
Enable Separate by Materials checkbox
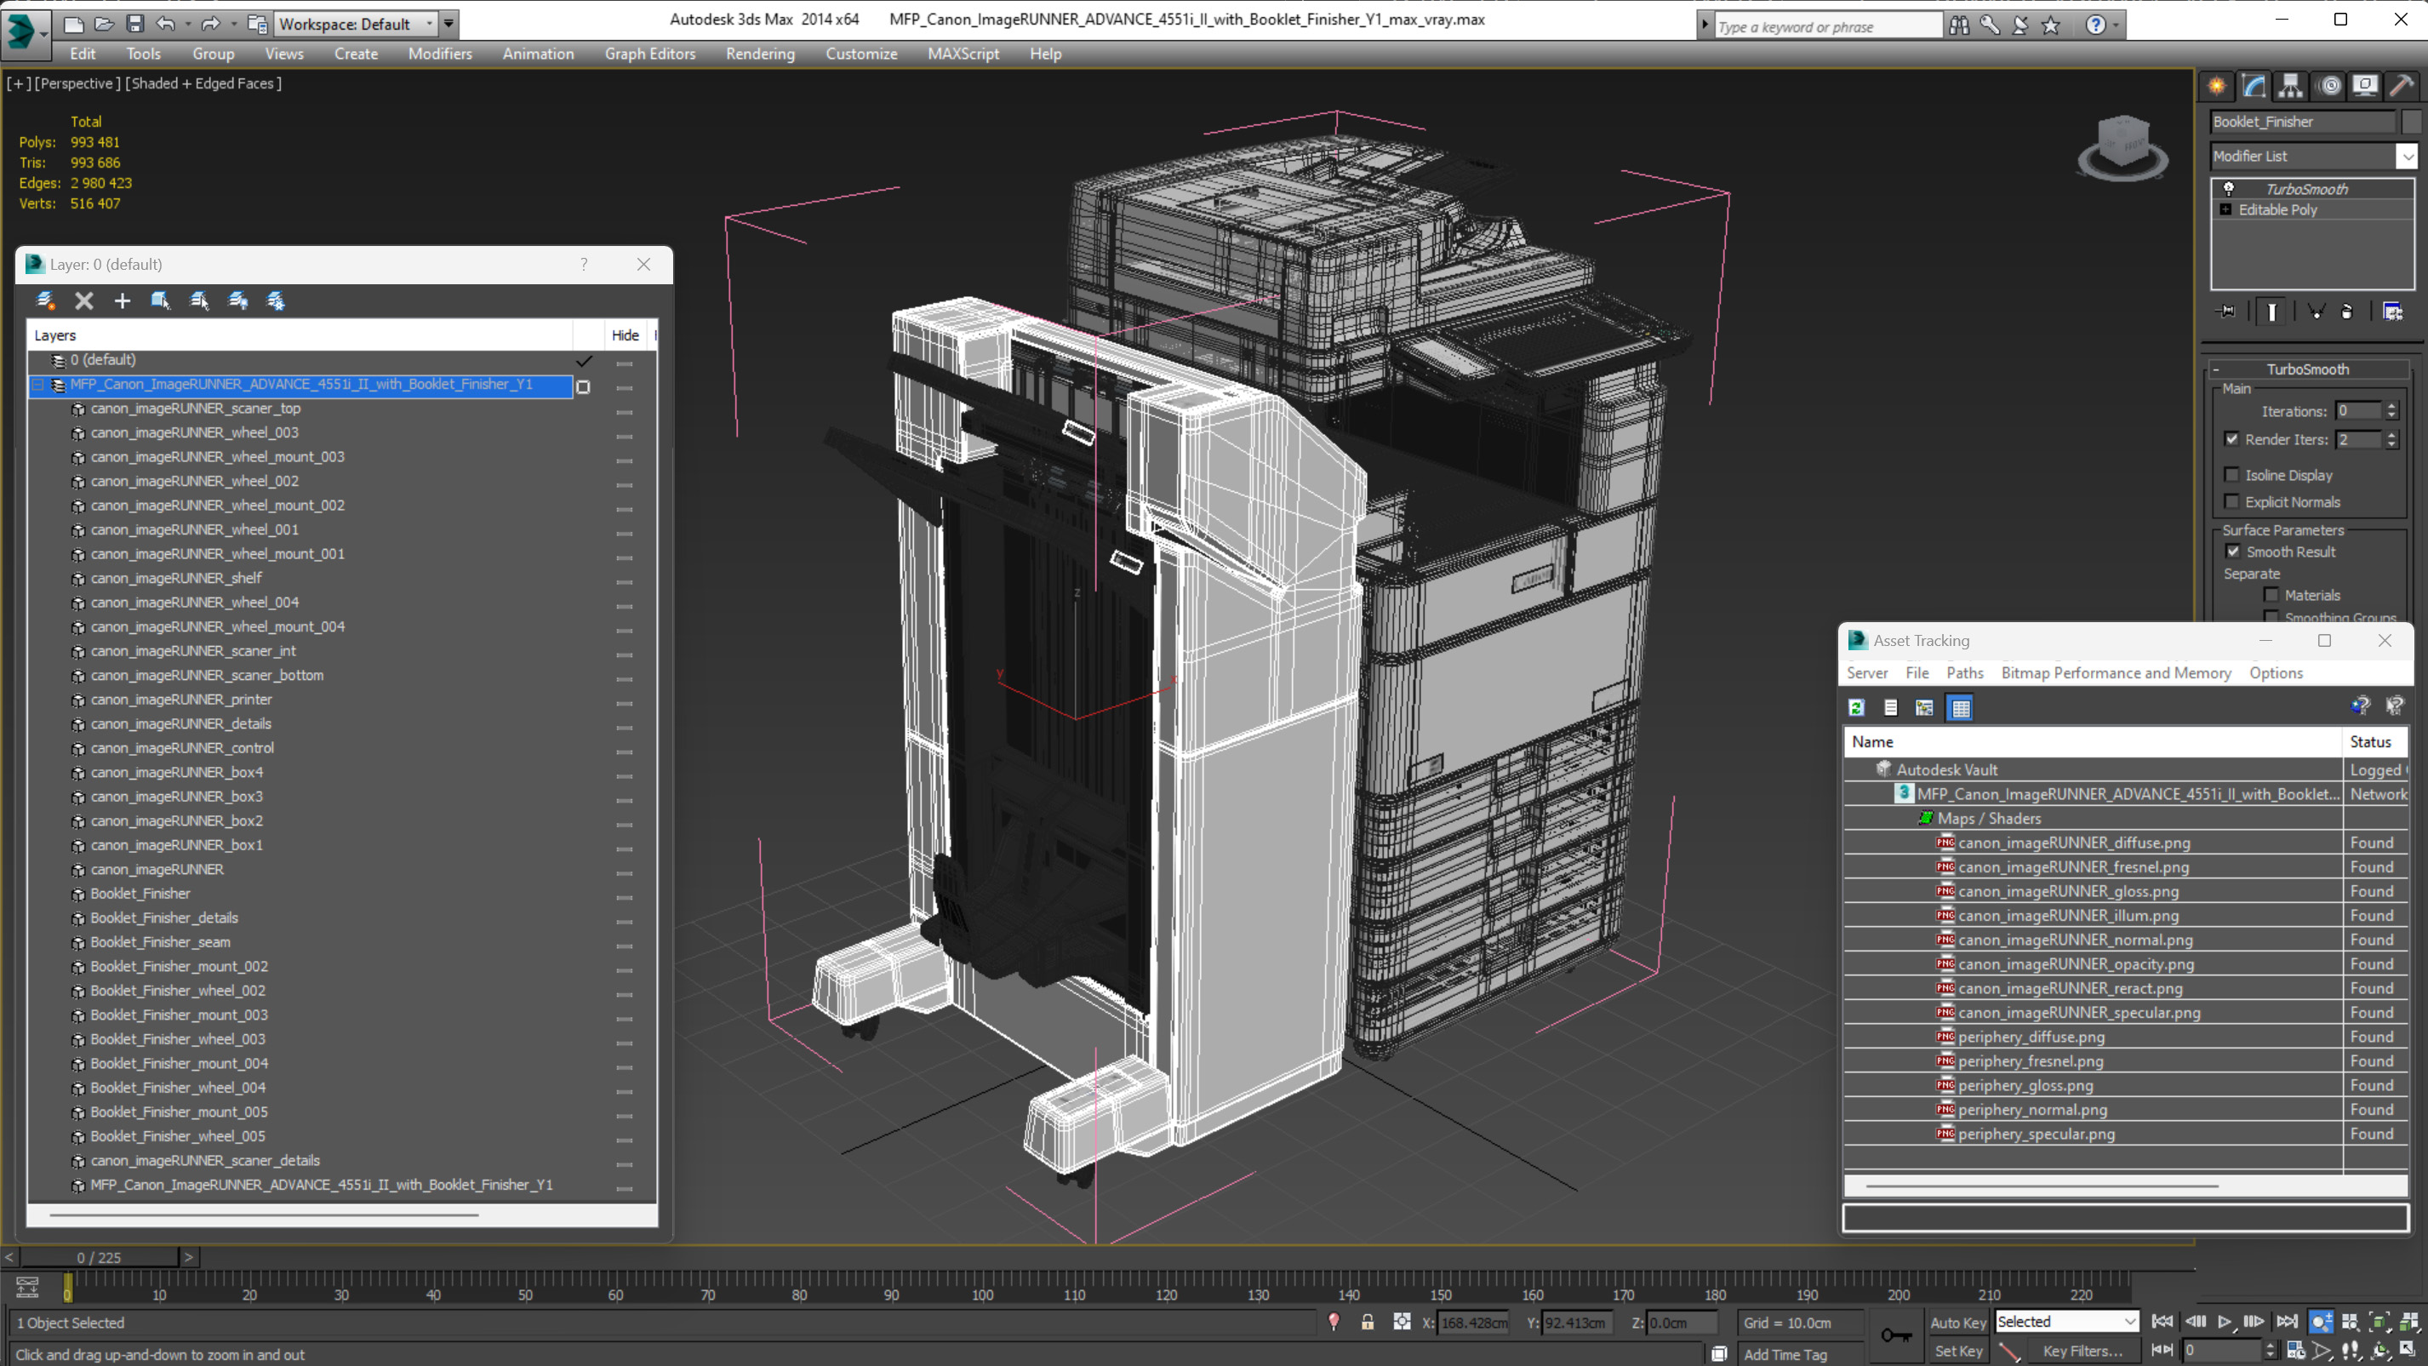[x=2271, y=595]
